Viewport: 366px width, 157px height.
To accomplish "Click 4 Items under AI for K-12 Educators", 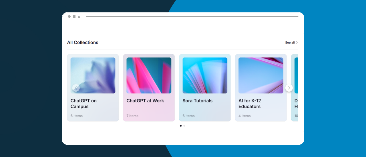I will 244,116.
